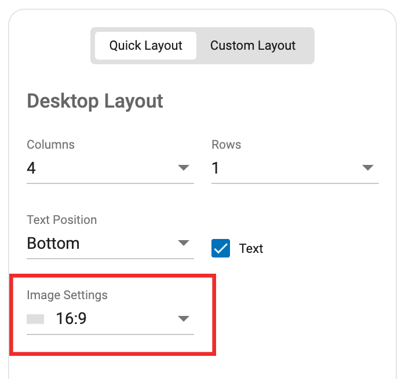
Task: Open the Text Position dropdown
Action: (110, 244)
